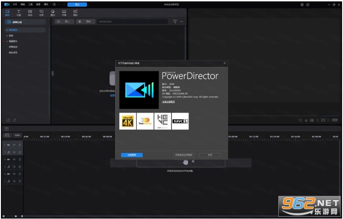This screenshot has width=343, height=219.
Task: Open the media library filter funnel
Action: pos(175,21)
